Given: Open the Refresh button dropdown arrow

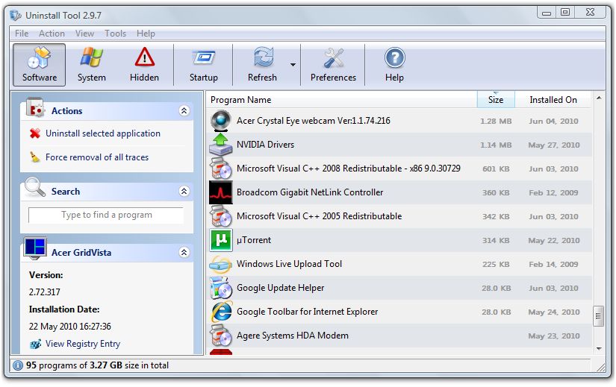Looking at the screenshot, I should click(293, 64).
